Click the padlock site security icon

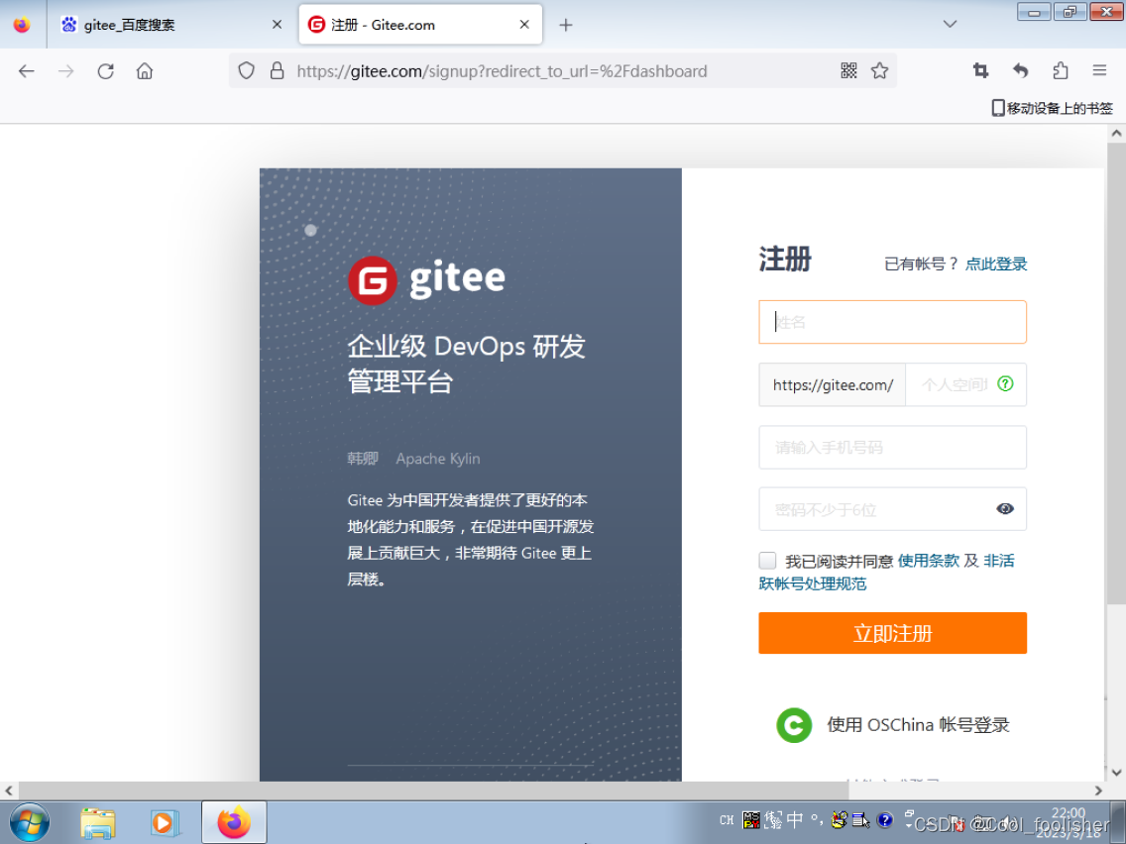279,70
